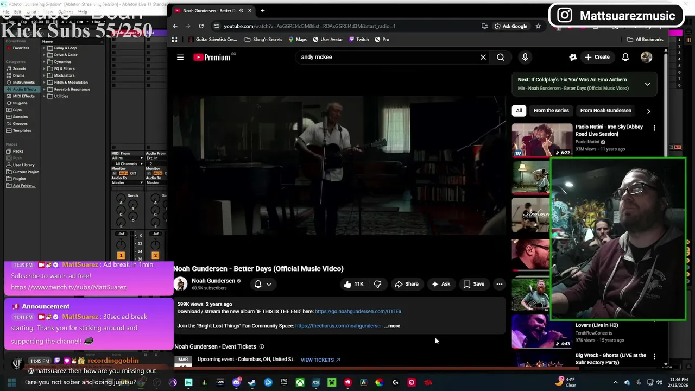Open the Xbox app from taskbar
The width and height of the screenshot is (695, 391).
pos(300,382)
